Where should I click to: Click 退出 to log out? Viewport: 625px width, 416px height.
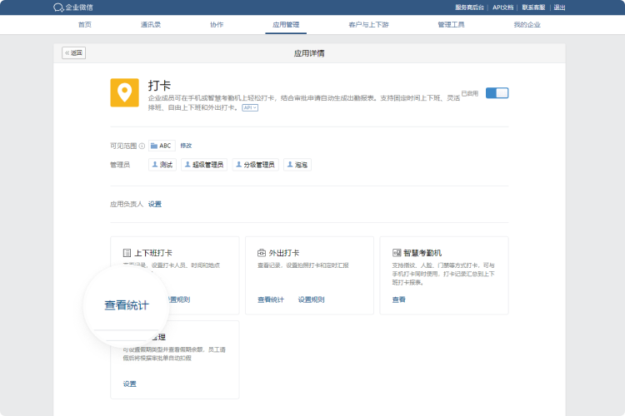[x=559, y=7]
